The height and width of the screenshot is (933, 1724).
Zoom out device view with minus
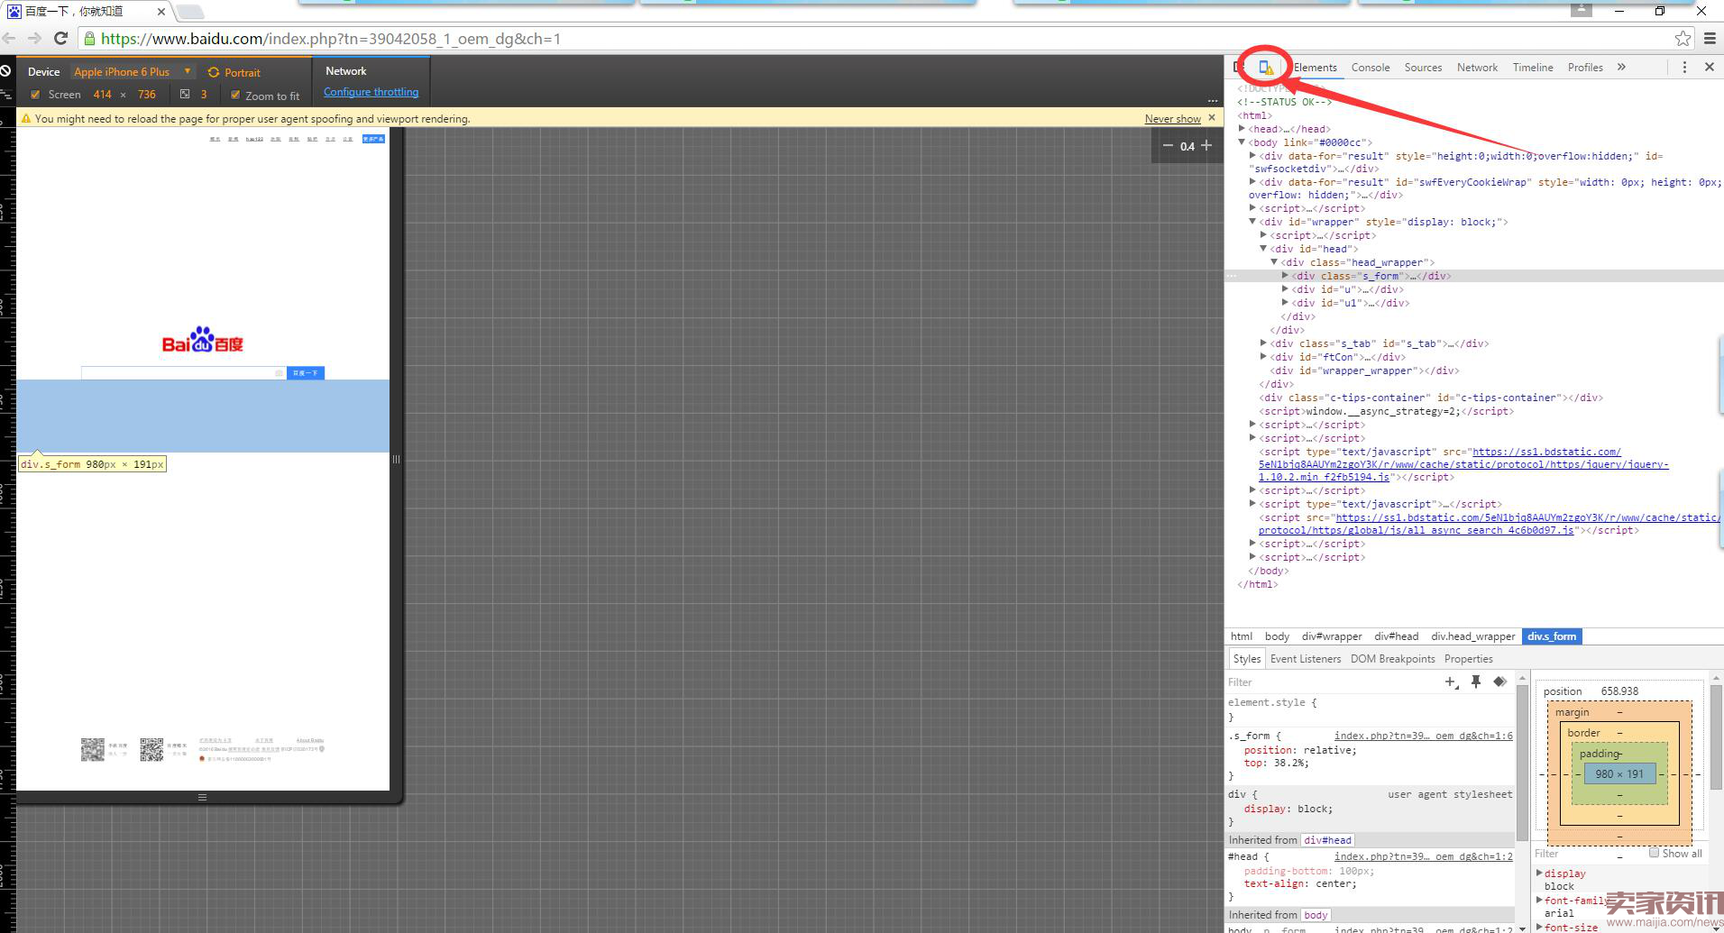[1169, 146]
